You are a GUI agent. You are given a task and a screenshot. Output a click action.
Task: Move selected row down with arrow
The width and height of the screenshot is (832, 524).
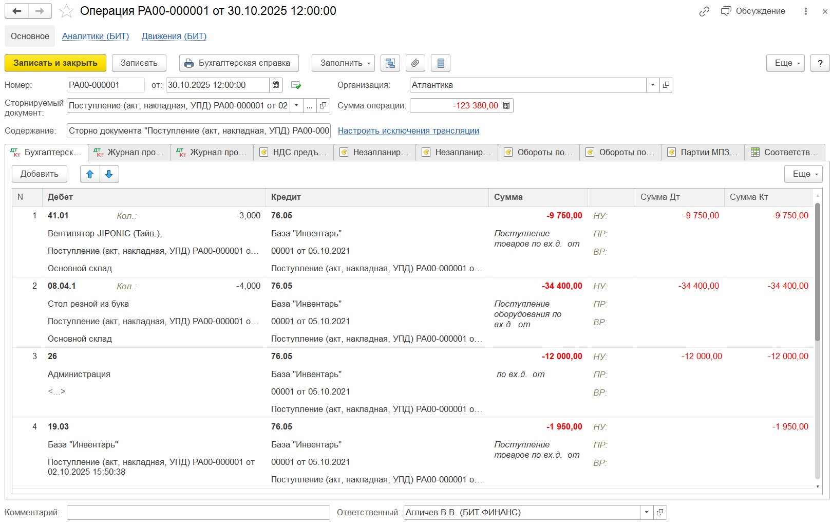point(109,174)
